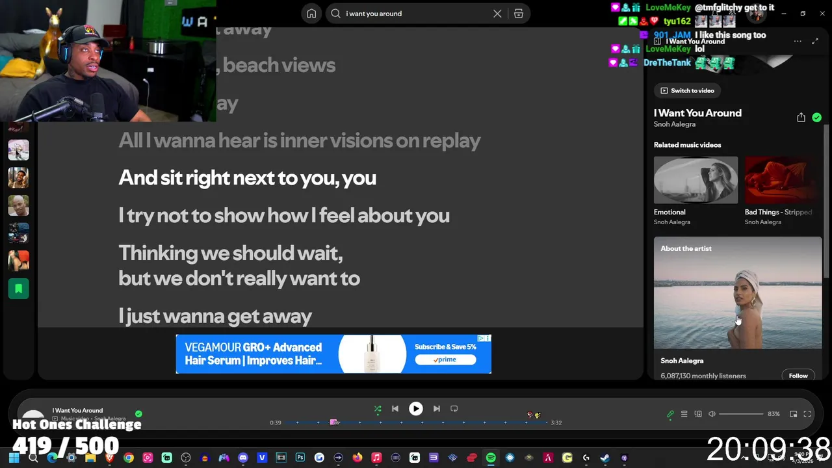The width and height of the screenshot is (832, 468).
Task: Open more options in the now playing panel
Action: point(798,42)
